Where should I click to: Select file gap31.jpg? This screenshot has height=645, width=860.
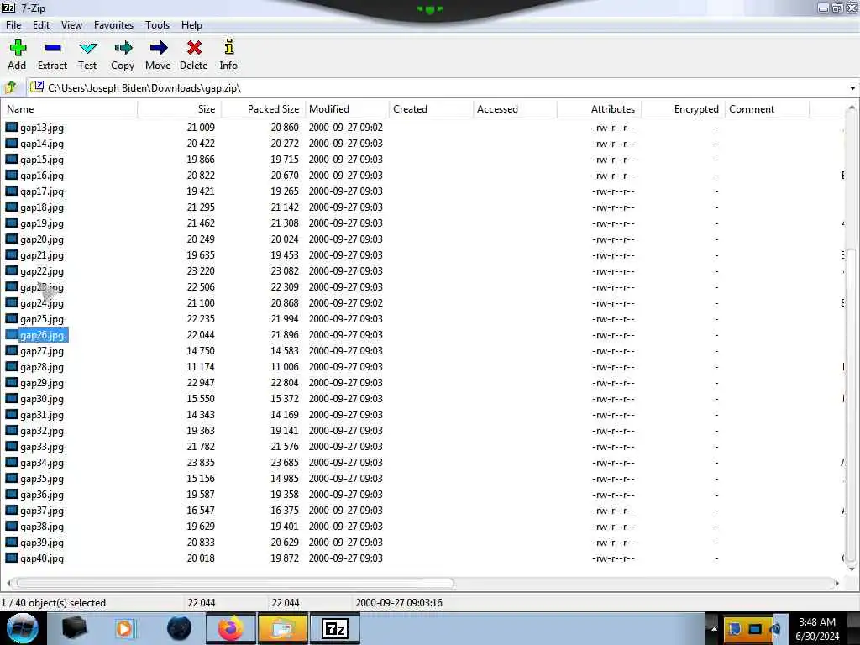(x=42, y=415)
